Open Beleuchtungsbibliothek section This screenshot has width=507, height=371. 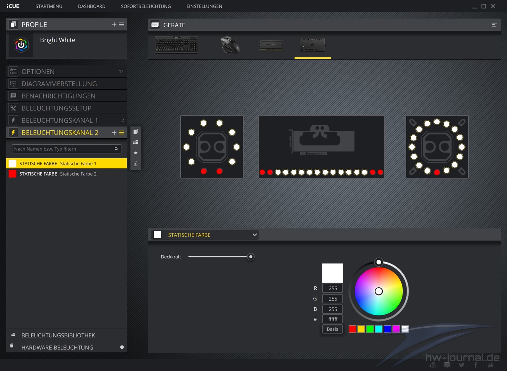point(67,335)
